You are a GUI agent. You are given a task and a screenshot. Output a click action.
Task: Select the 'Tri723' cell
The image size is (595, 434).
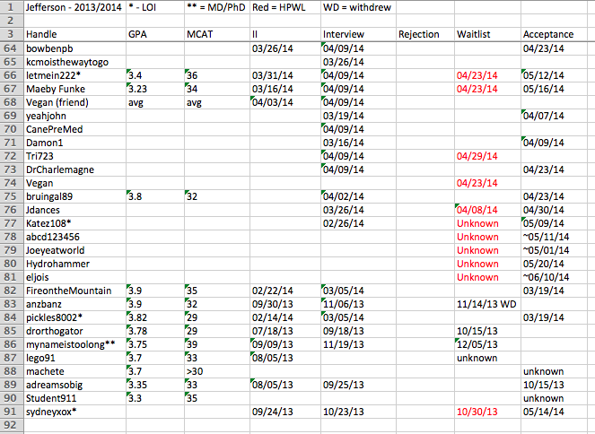[74, 156]
